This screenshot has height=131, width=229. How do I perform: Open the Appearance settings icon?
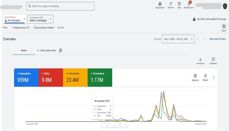pos(160,4)
